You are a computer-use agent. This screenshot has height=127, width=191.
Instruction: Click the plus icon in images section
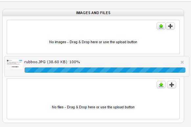[x=170, y=26]
